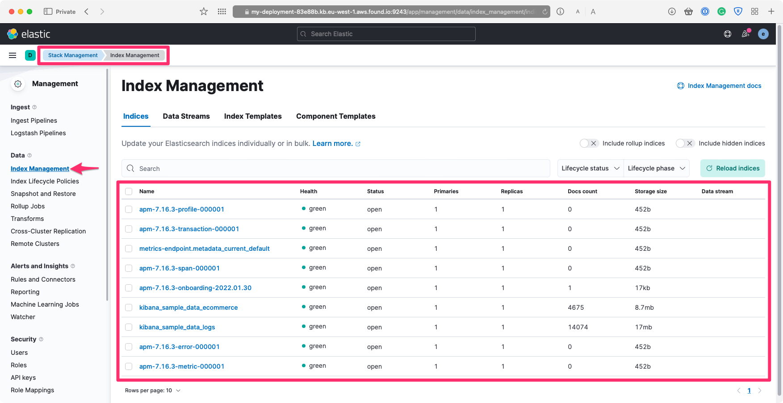Viewport: 783px width, 403px height.
Task: Click the Search Elastic global field
Action: pos(386,34)
